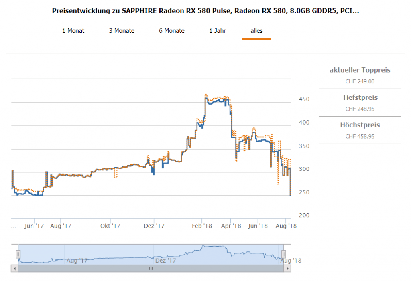Click the CHF 249.00 value
This screenshot has width=411, height=281.
[x=360, y=81]
